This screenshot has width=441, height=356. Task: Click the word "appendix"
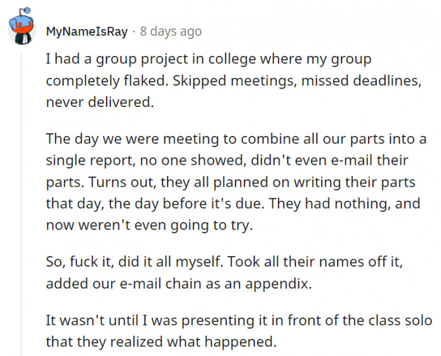[281, 283]
